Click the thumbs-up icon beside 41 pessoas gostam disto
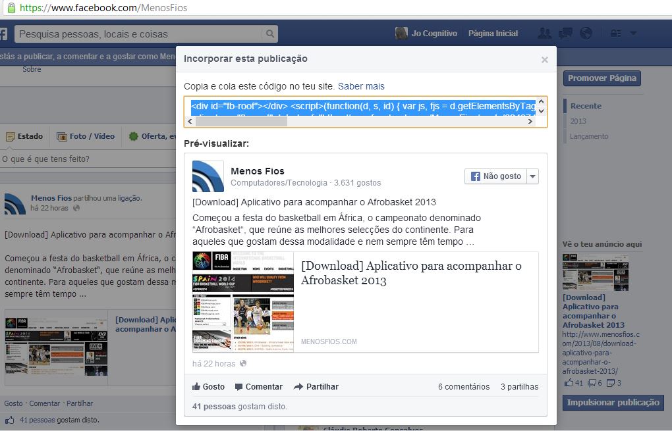This screenshot has height=431, width=672. 9,420
